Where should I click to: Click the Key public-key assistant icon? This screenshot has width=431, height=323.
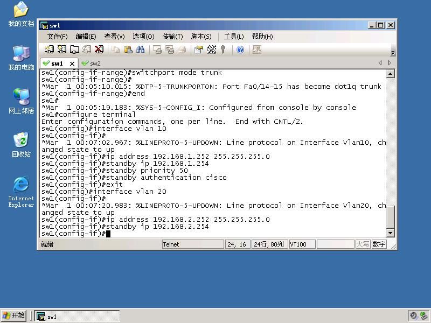(223, 50)
